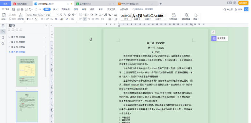Image resolution: width=251 pixels, height=123 pixels.
Task: Switch to the WPS PPT教程.pptx document tab
Action: (137, 4)
